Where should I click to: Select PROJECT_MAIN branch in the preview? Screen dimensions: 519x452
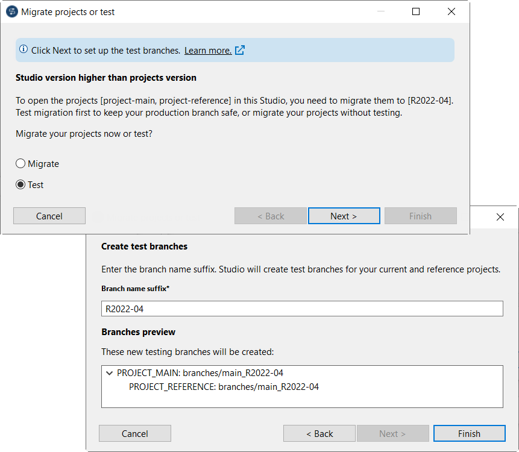click(x=200, y=374)
